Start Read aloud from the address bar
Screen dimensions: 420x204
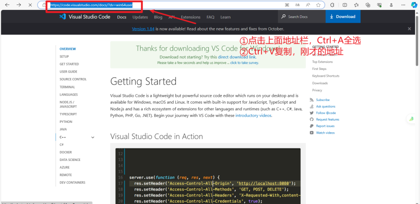(x=308, y=5)
